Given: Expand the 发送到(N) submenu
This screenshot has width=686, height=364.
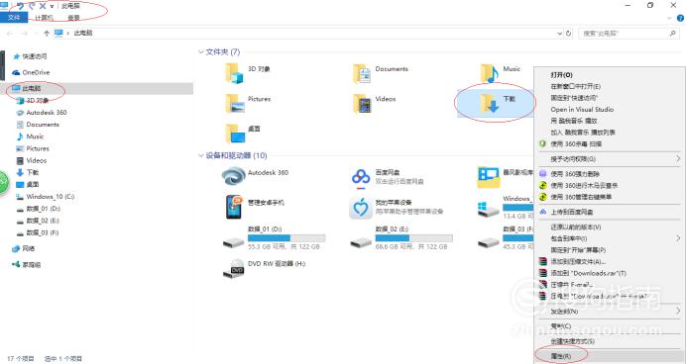Looking at the screenshot, I should (610, 312).
